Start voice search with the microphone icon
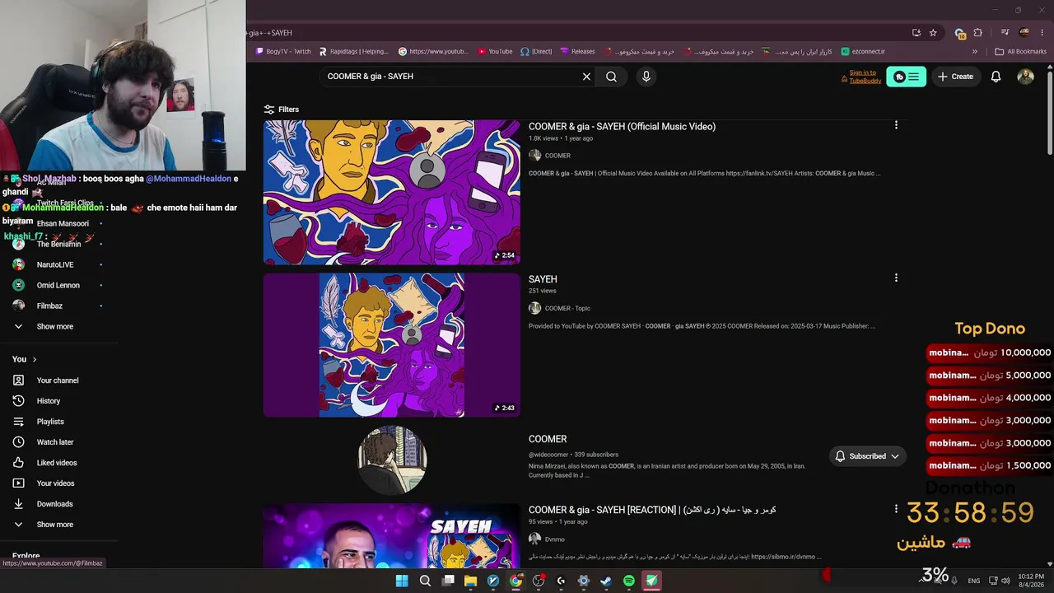This screenshot has width=1054, height=593. point(646,77)
